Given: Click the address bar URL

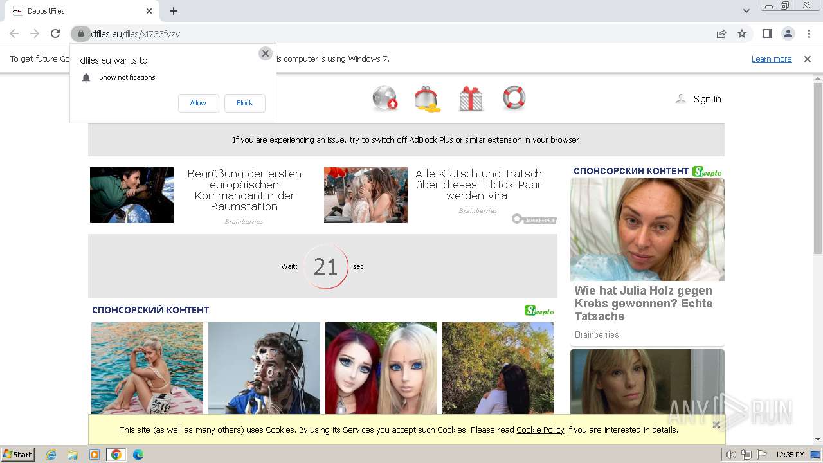Looking at the screenshot, I should [136, 33].
